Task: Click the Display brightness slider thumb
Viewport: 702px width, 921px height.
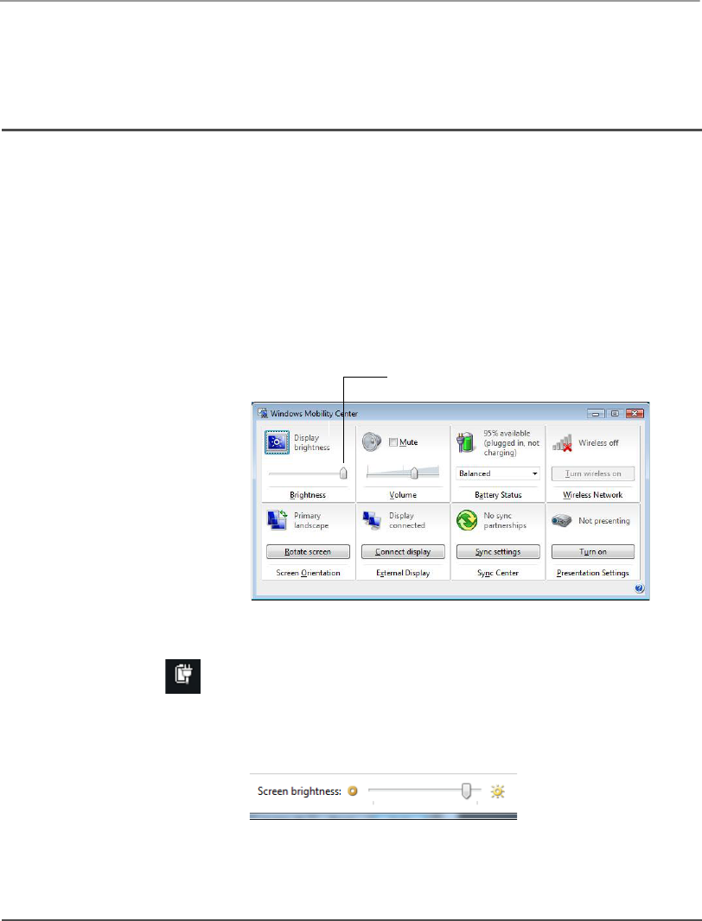Action: [343, 473]
